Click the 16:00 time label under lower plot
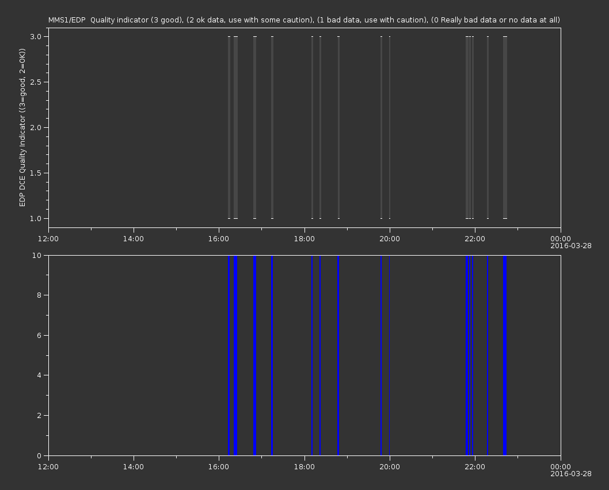The width and height of the screenshot is (609, 490). click(x=219, y=467)
